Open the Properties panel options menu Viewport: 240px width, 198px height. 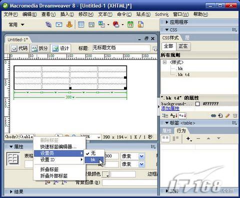(153, 147)
